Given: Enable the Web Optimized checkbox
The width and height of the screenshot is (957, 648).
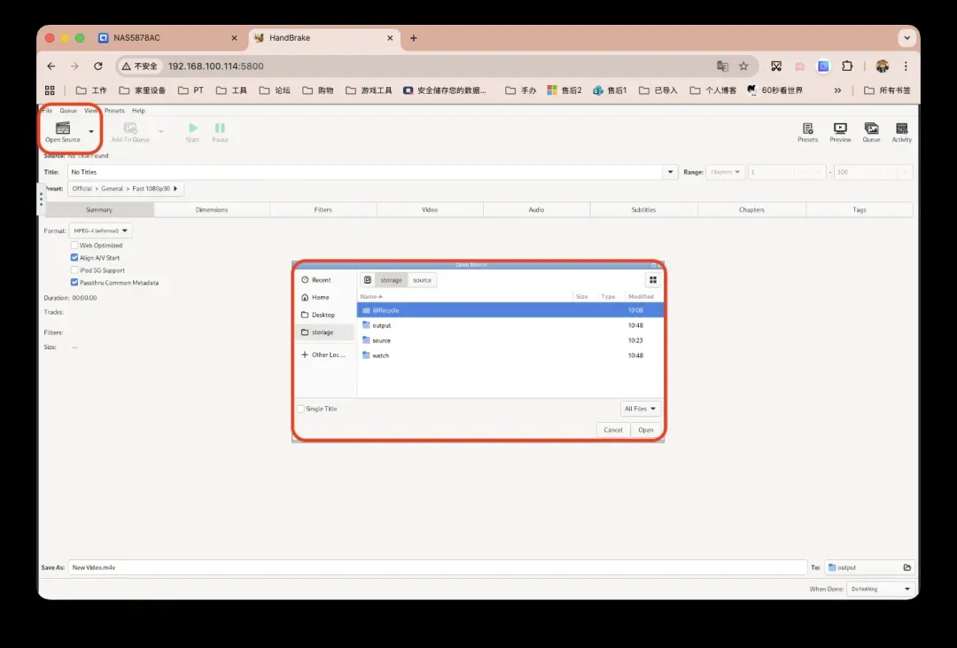Looking at the screenshot, I should [x=74, y=246].
